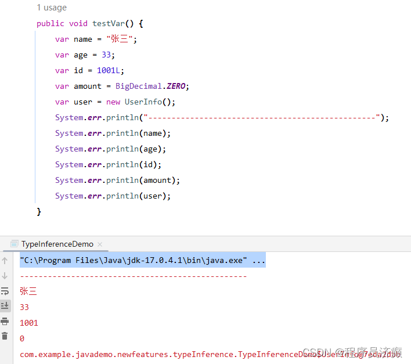Close the TypeInferenceDemo run tab

coord(100,244)
